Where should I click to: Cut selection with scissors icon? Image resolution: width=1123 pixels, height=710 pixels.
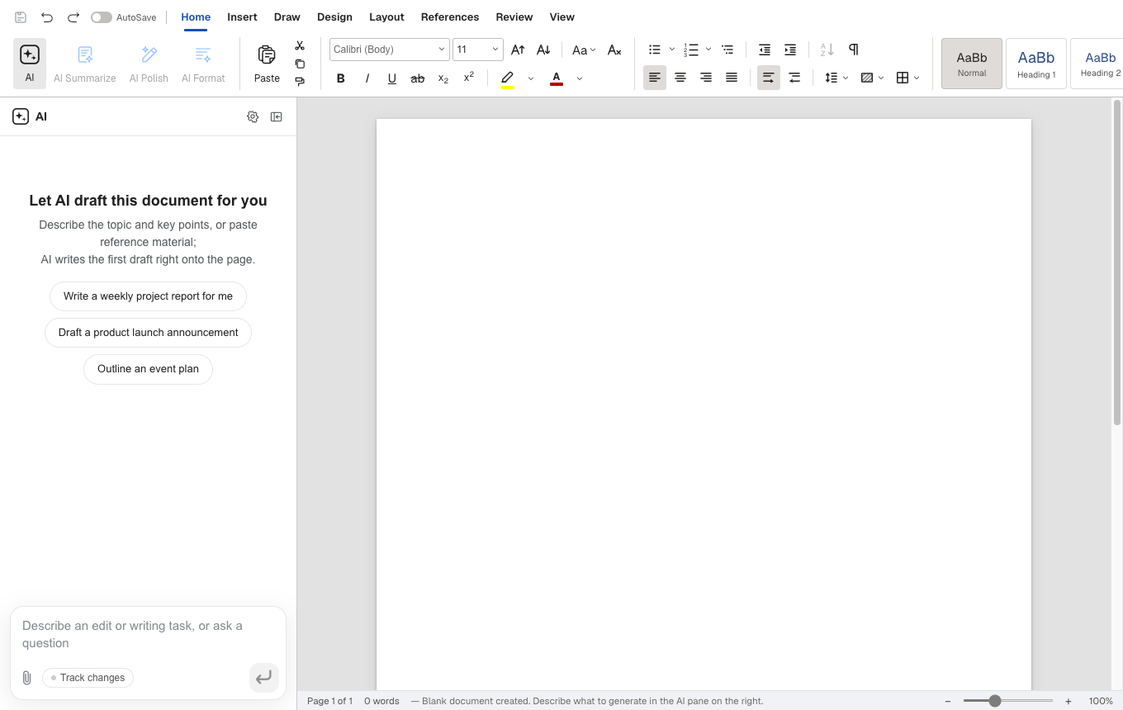(x=300, y=45)
